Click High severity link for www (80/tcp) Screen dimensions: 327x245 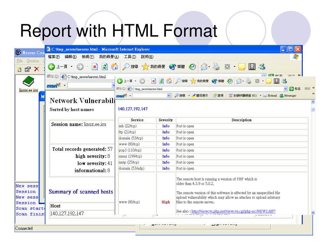(166, 202)
